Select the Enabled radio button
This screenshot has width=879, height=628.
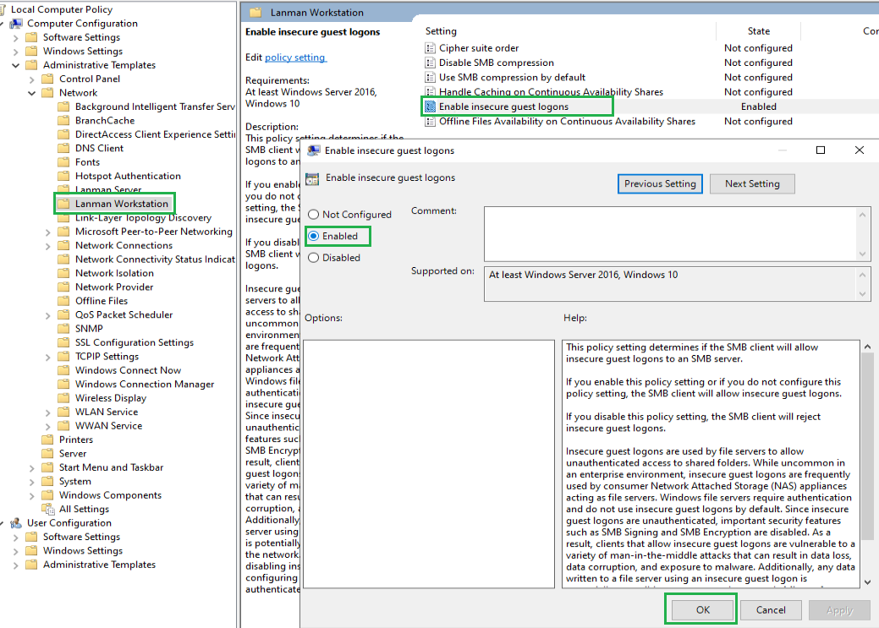[314, 236]
